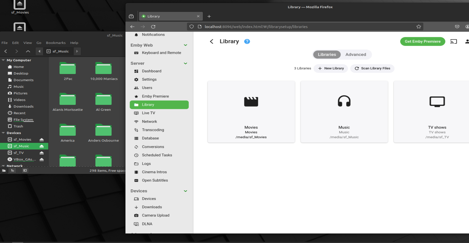This screenshot has width=469, height=243.
Task: Open the Alanis Morissette folder
Action: point(68,102)
